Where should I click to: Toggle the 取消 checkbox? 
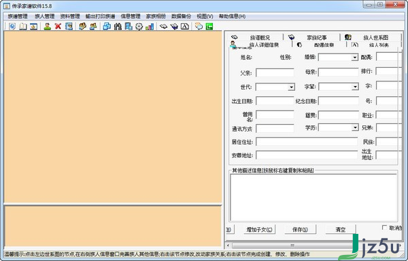pyautogui.click(x=384, y=228)
